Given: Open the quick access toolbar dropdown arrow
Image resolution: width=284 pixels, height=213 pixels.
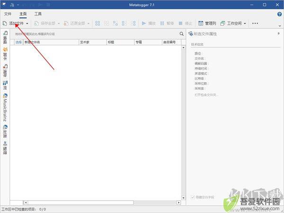Looking at the screenshot, I should pyautogui.click(x=18, y=5).
